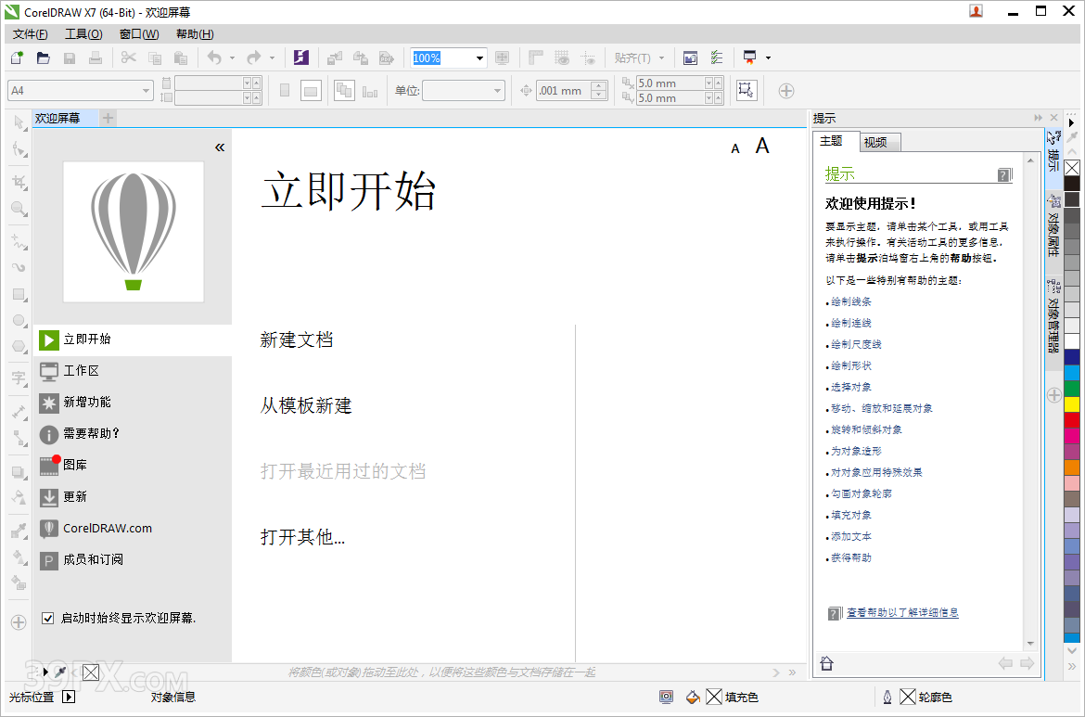
Task: Click the document palette eyedropper icon
Action: pyautogui.click(x=61, y=672)
